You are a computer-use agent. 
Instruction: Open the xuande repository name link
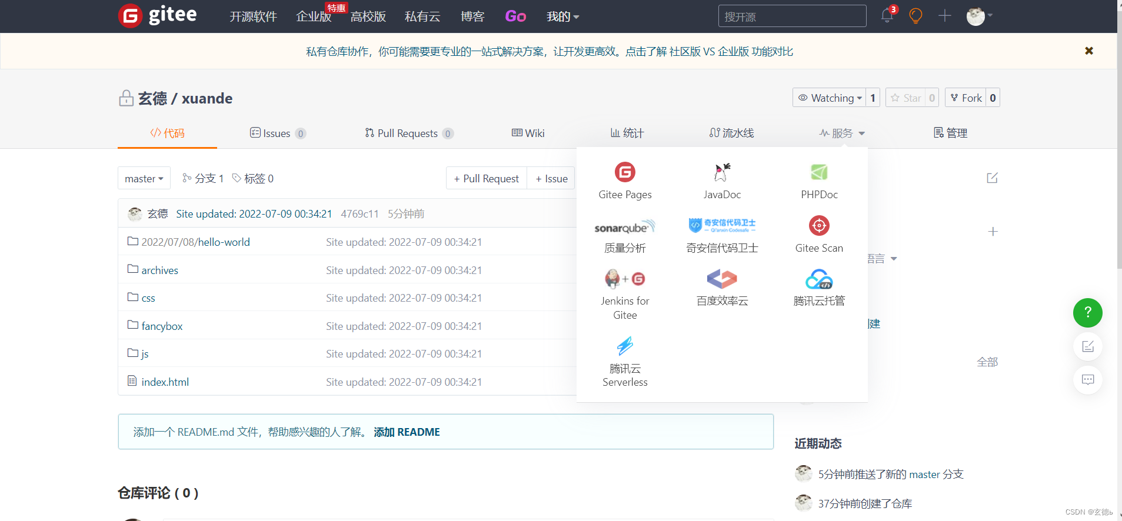point(207,98)
